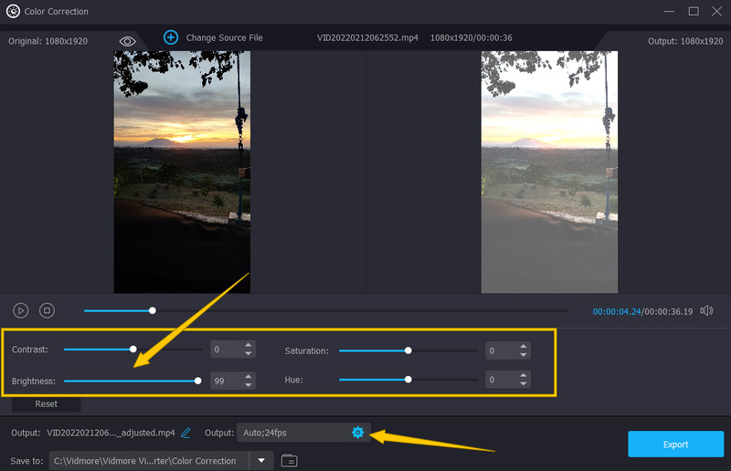Click the Contrast value field
Screen dimensions: 731x471
coord(233,350)
